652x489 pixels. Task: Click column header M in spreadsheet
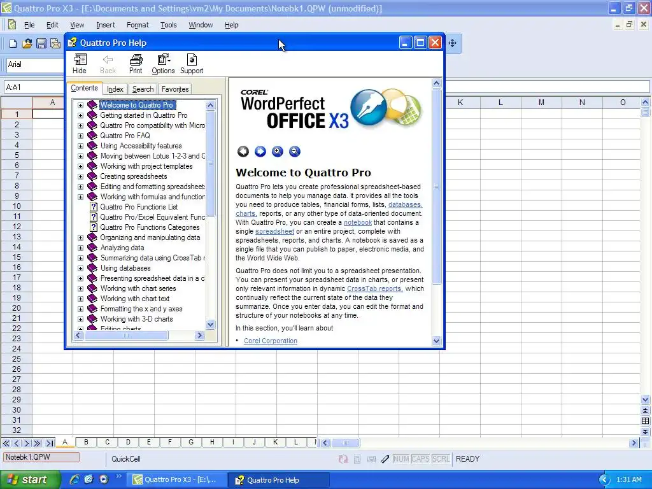(541, 103)
